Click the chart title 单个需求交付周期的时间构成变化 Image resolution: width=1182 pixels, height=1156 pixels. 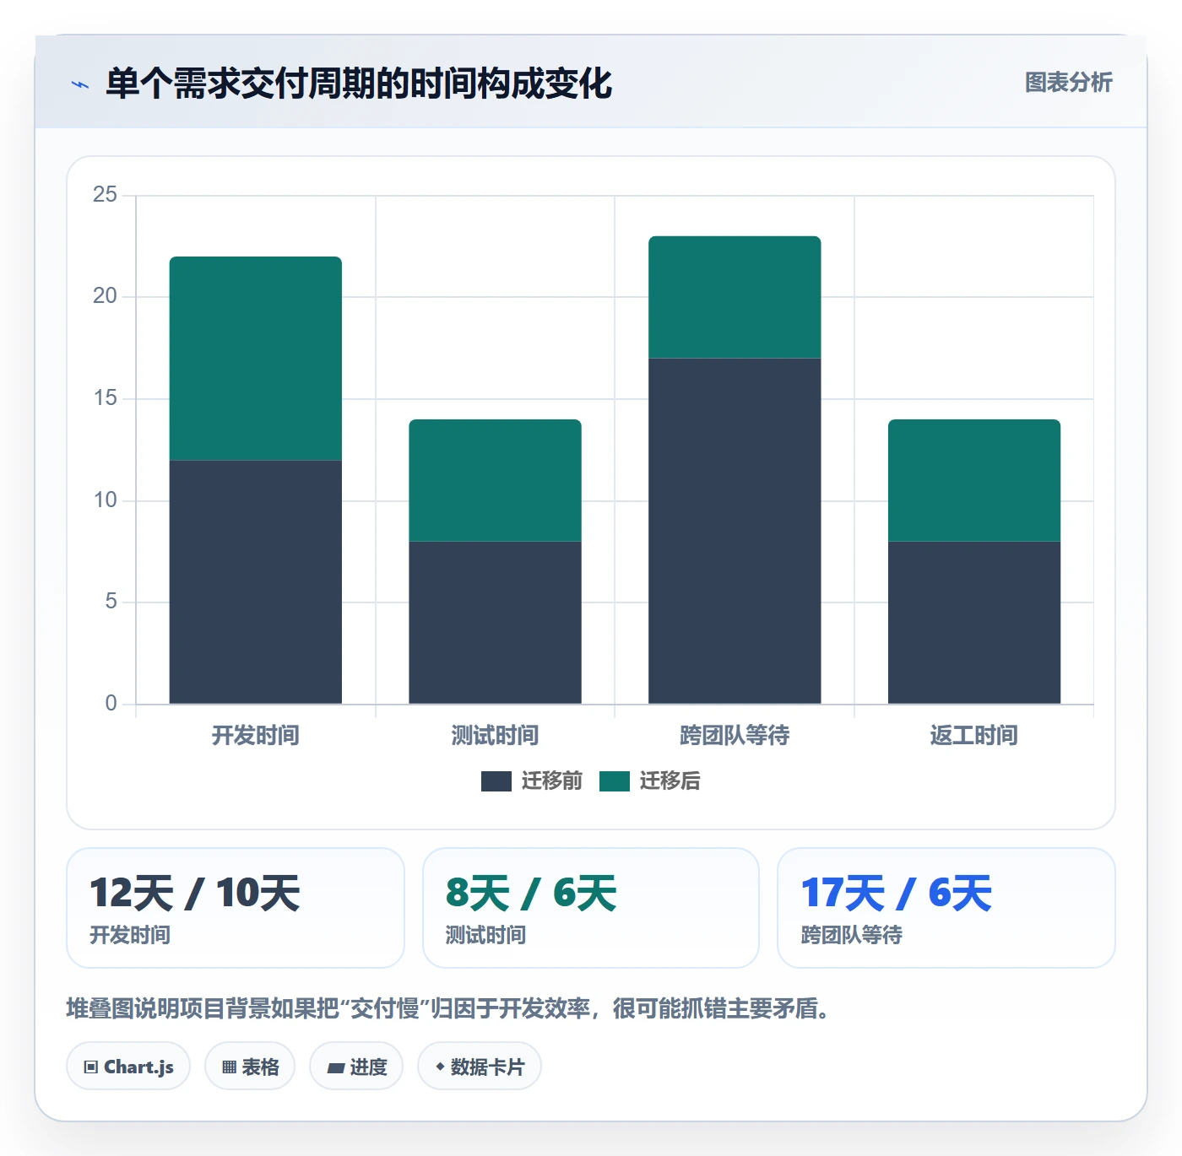(x=359, y=84)
